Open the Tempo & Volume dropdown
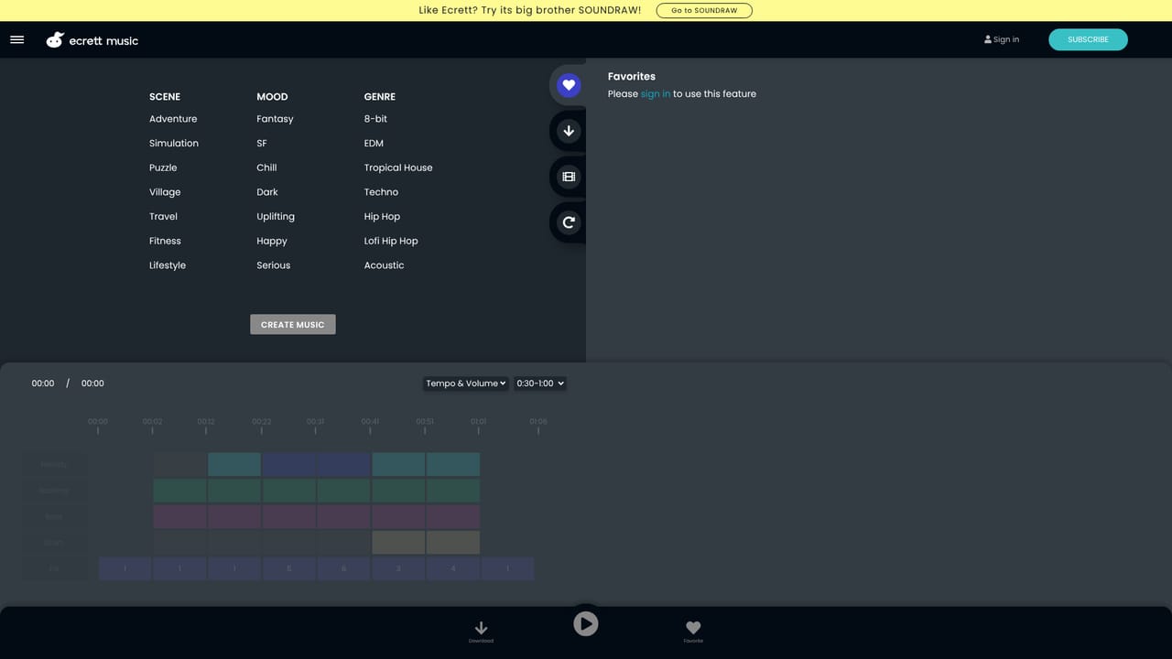1172x659 pixels. click(465, 384)
